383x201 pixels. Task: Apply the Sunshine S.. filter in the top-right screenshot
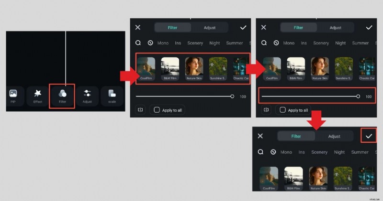(344, 69)
